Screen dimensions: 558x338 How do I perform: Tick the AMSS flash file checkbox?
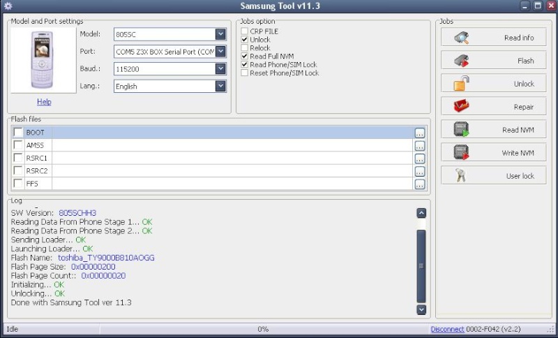point(18,145)
